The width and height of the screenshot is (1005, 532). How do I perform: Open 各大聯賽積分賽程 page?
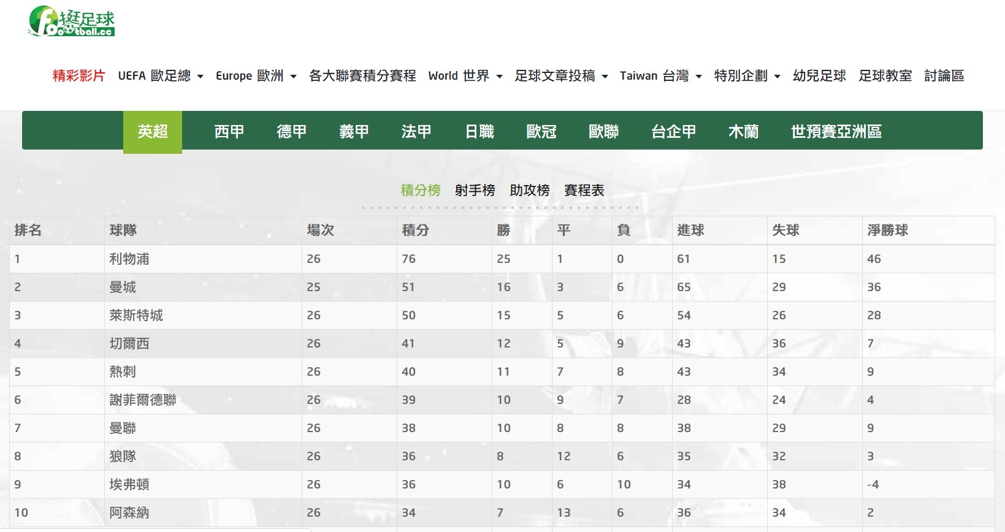pyautogui.click(x=362, y=76)
